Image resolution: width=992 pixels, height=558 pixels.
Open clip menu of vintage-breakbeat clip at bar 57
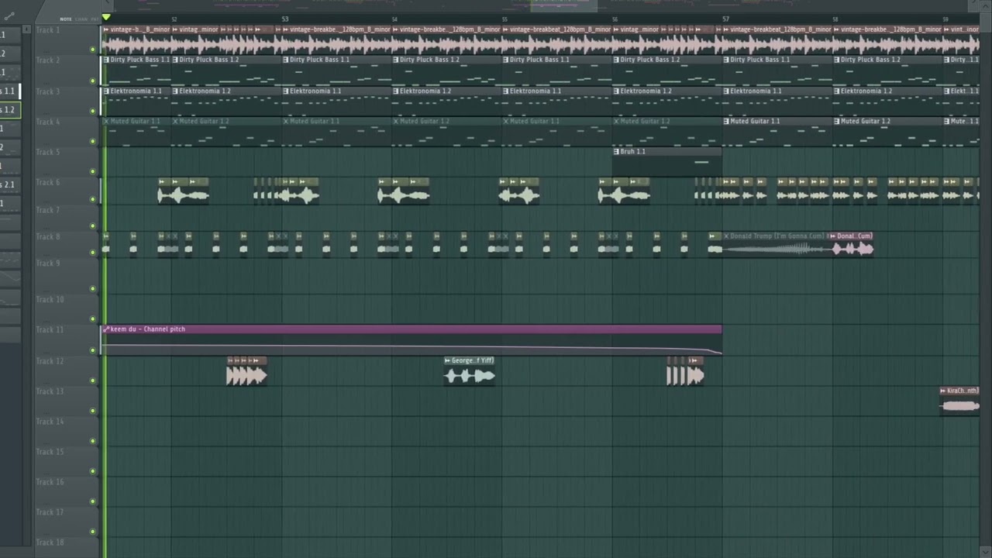pos(727,29)
